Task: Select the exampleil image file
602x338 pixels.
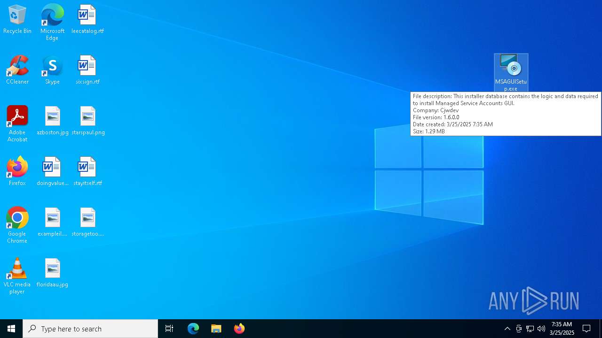Action: coord(52,223)
